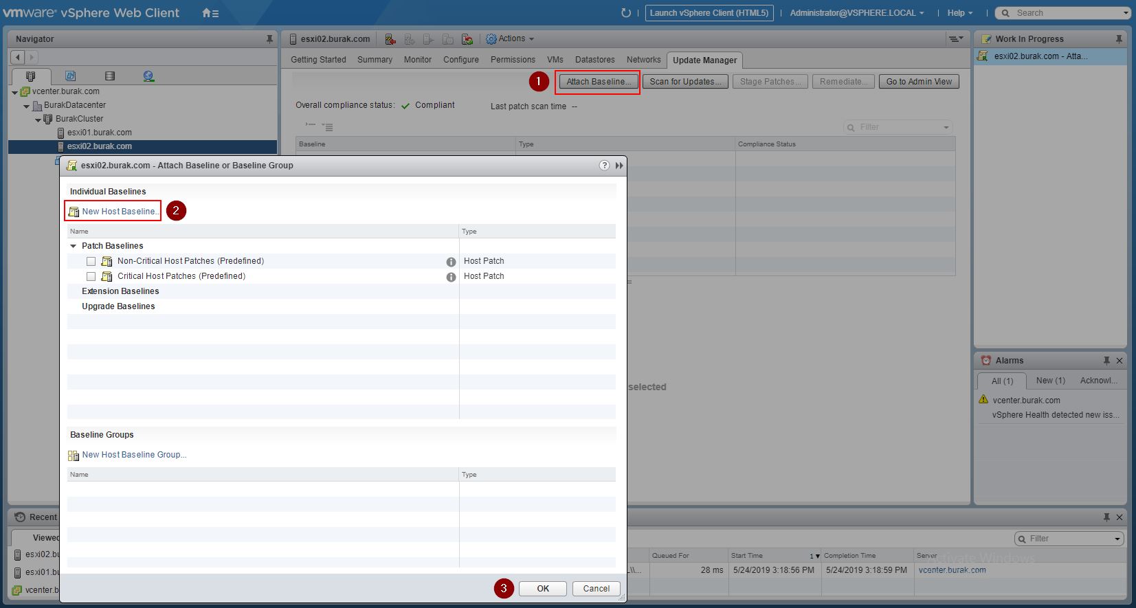
Task: Pin the Navigator panel
Action: point(269,39)
